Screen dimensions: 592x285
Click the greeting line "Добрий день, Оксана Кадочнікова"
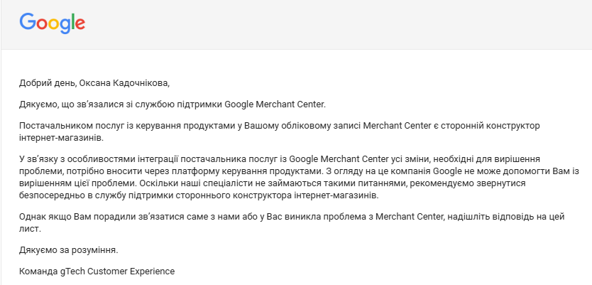click(x=94, y=83)
